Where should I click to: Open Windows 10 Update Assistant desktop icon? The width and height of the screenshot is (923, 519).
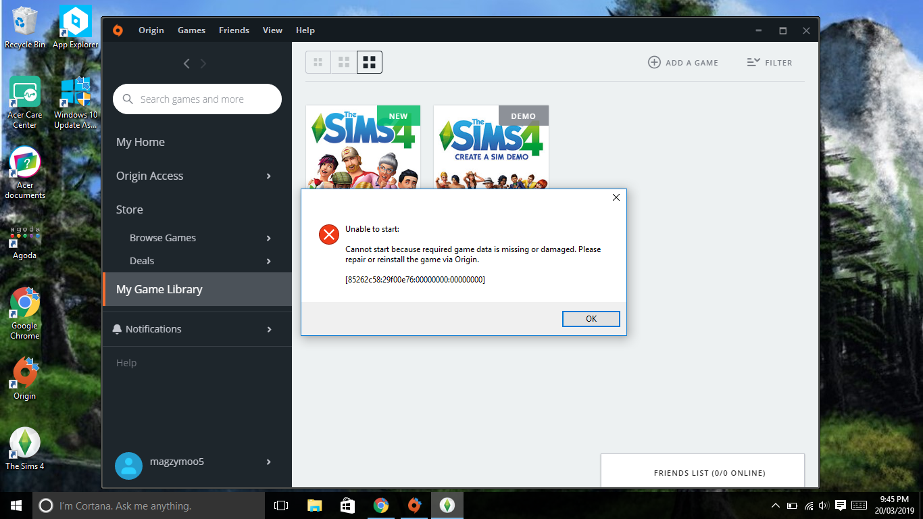[76, 101]
